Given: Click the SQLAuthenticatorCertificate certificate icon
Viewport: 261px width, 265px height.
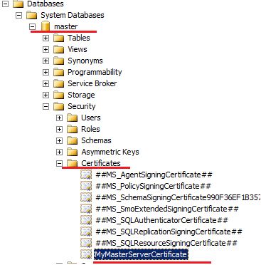Looking at the screenshot, I should point(86,221).
